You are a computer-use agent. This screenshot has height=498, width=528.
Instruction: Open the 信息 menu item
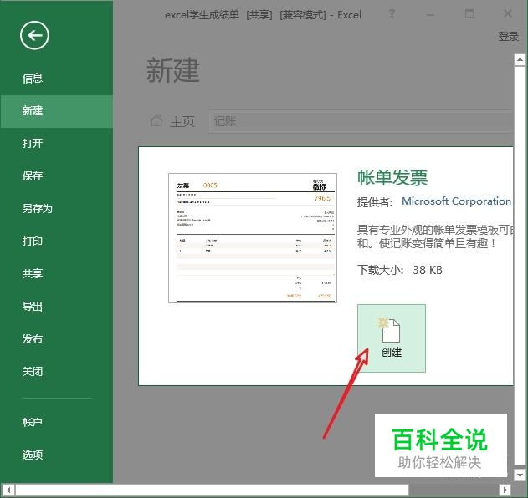coord(33,78)
